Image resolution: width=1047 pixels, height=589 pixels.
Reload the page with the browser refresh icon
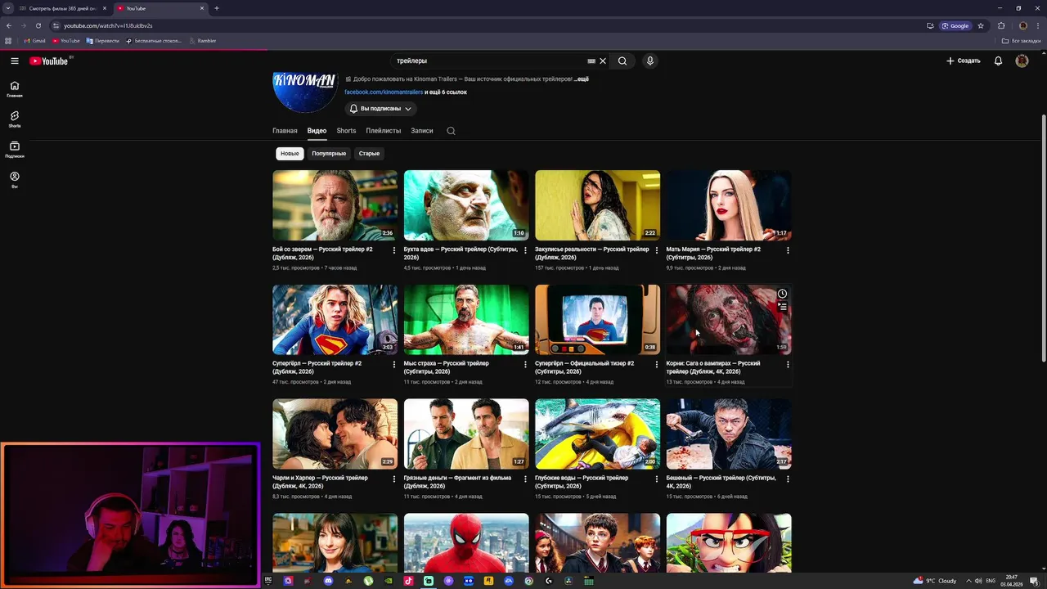pyautogui.click(x=38, y=25)
